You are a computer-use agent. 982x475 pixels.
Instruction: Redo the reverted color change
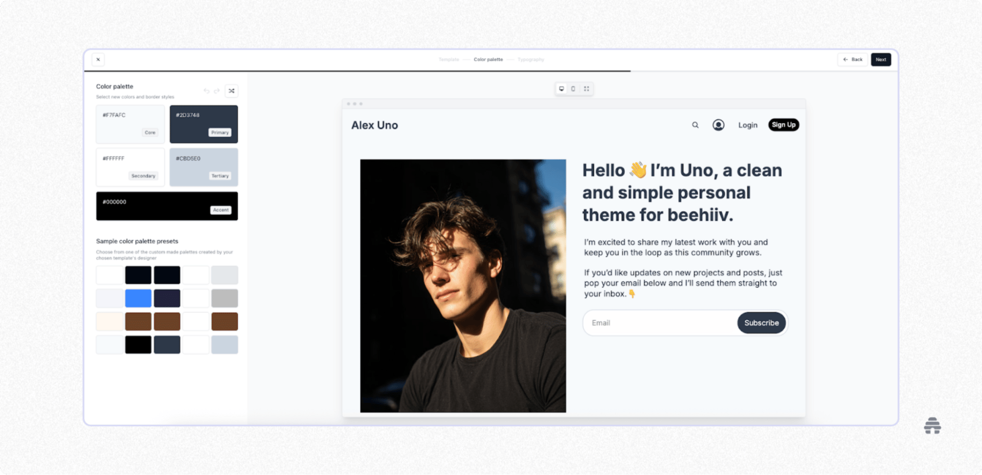coord(217,91)
